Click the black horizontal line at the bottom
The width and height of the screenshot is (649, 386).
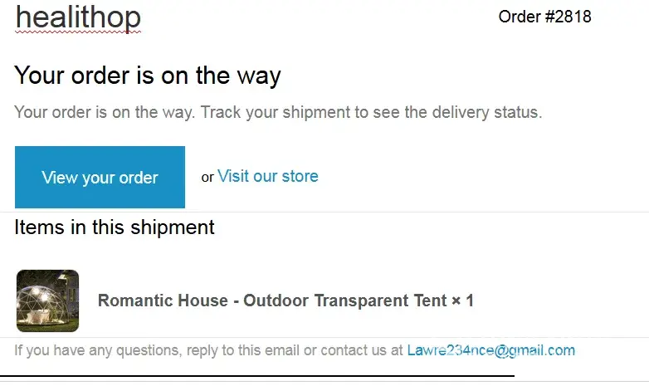[257, 377]
